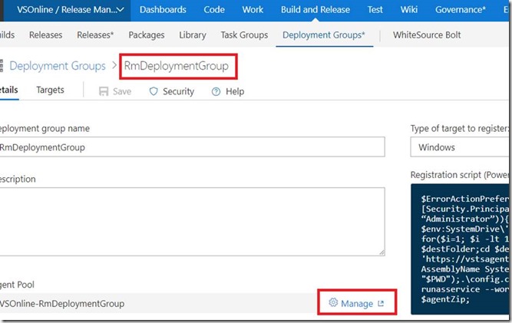The height and width of the screenshot is (323, 512).
Task: Open the Help button
Action: click(x=228, y=91)
